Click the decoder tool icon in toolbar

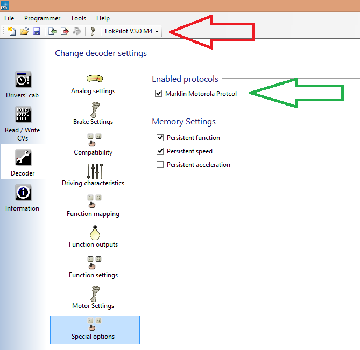coord(93,31)
